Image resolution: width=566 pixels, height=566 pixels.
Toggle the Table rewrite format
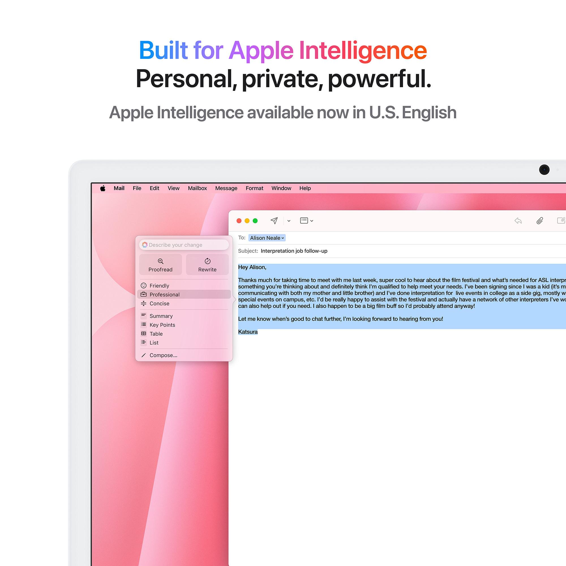coord(155,334)
